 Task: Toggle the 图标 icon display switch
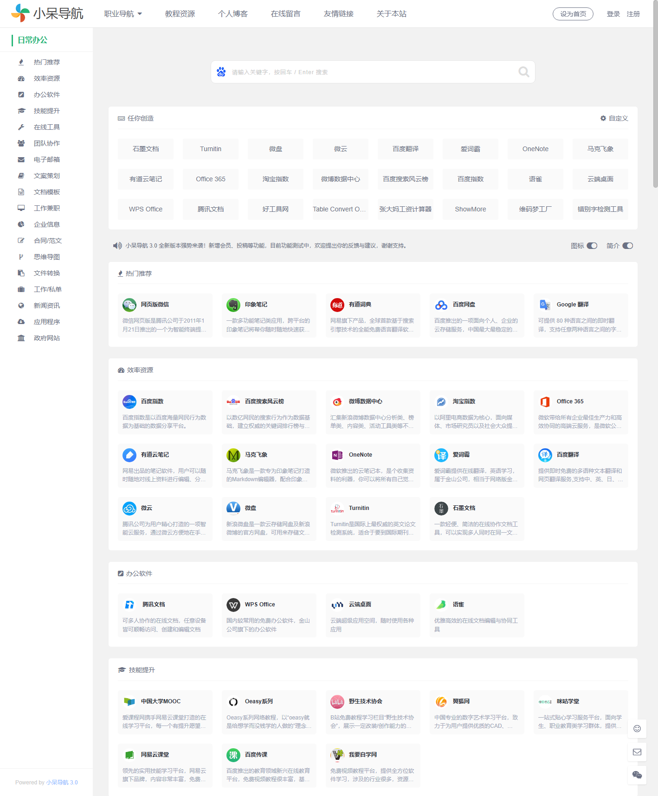592,246
